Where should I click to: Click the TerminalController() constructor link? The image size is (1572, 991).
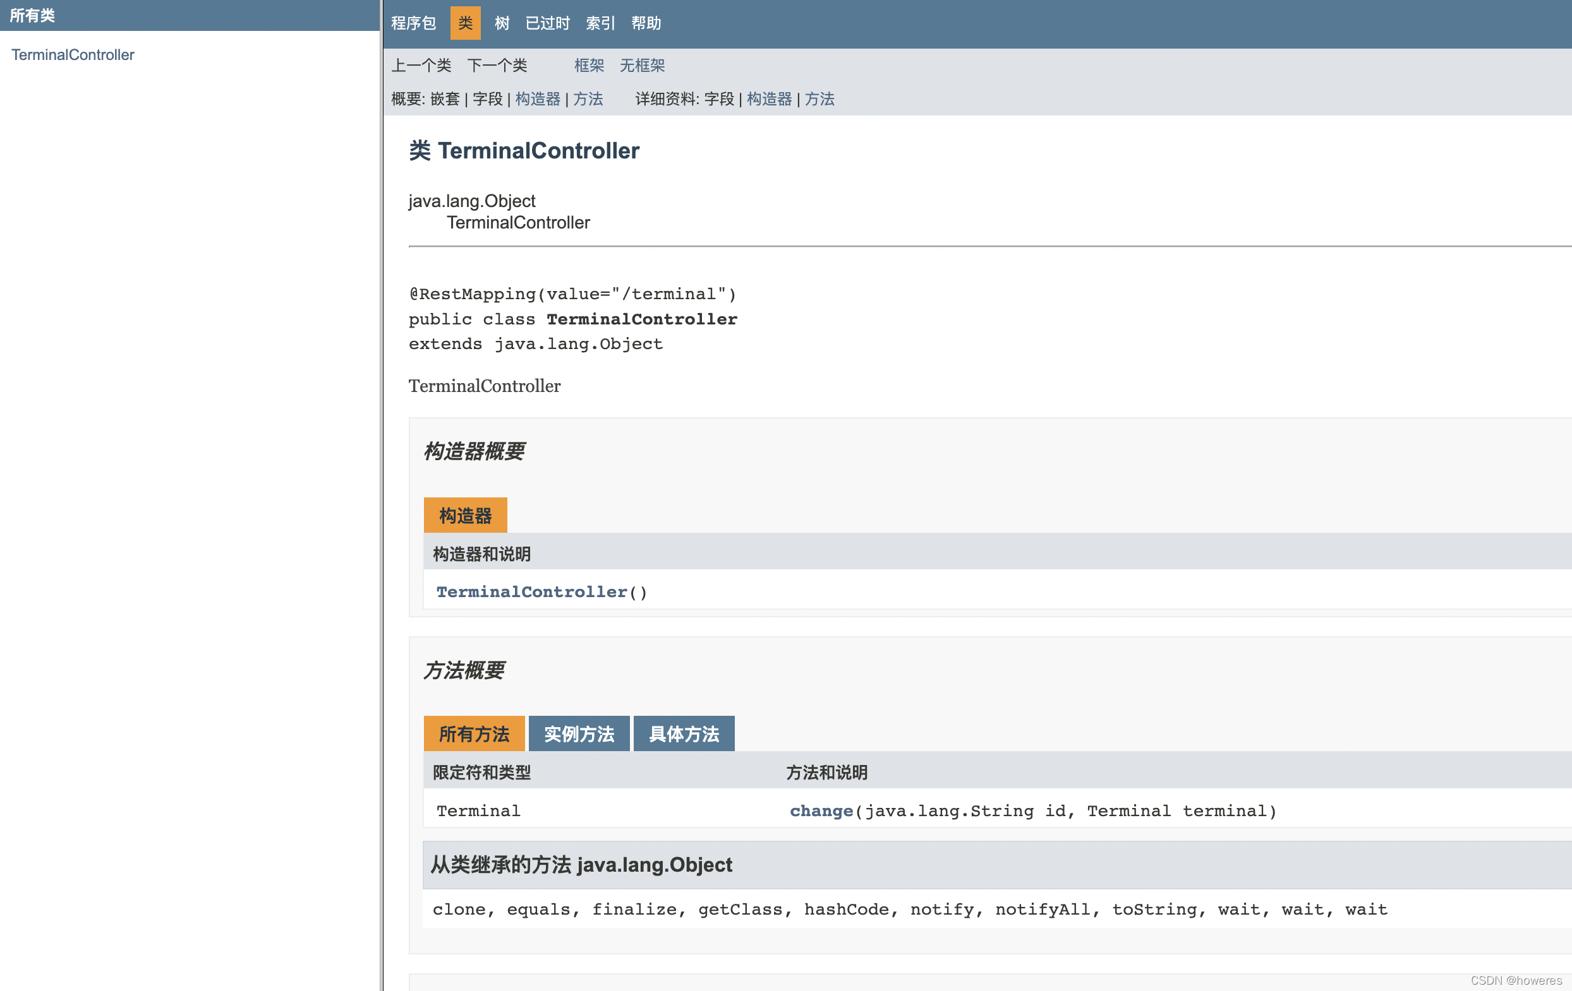[x=531, y=591]
